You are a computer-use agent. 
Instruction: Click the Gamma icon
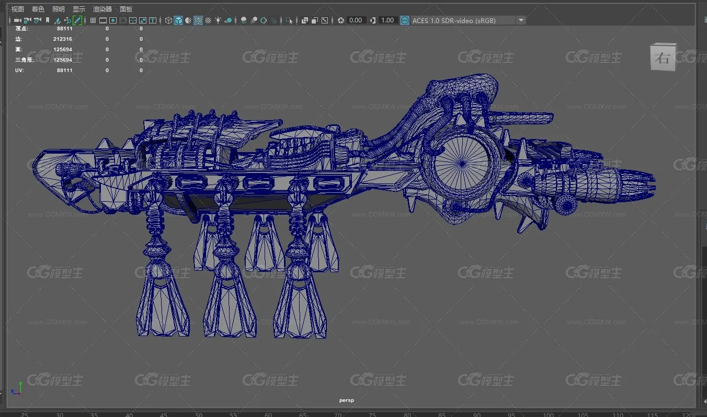[373, 20]
